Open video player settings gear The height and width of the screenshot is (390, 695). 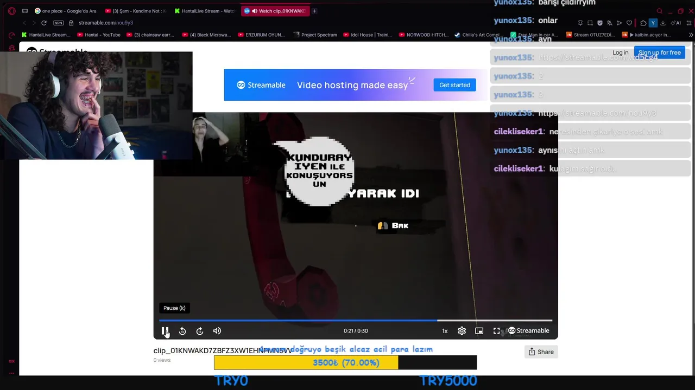coord(462,331)
